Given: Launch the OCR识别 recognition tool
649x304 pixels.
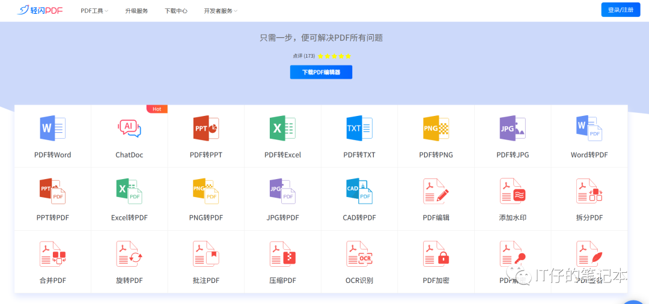Looking at the screenshot, I should pyautogui.click(x=359, y=254).
